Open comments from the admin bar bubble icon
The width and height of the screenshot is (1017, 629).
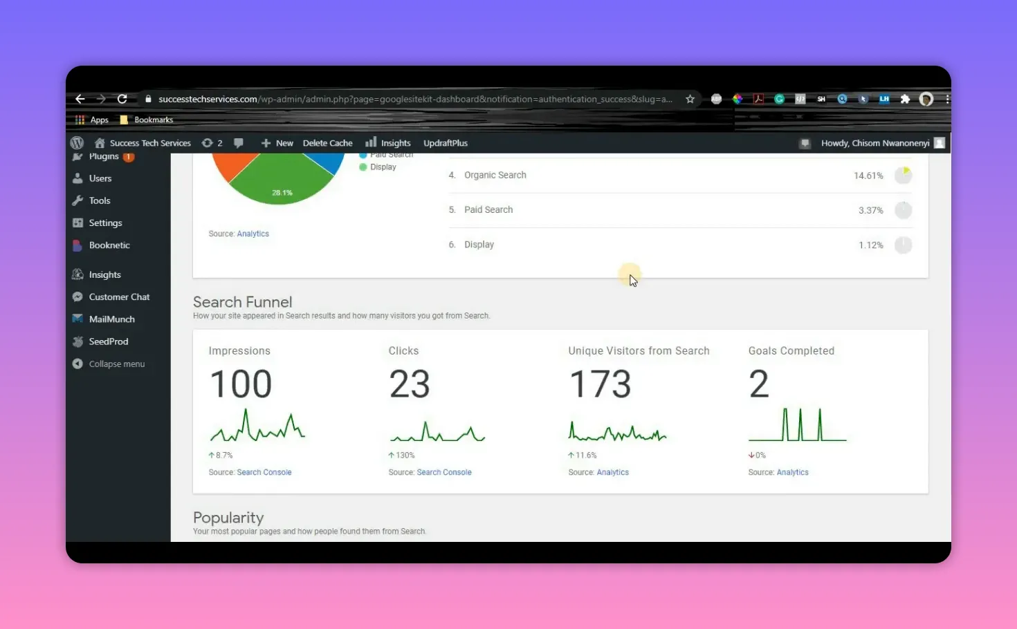[238, 142]
